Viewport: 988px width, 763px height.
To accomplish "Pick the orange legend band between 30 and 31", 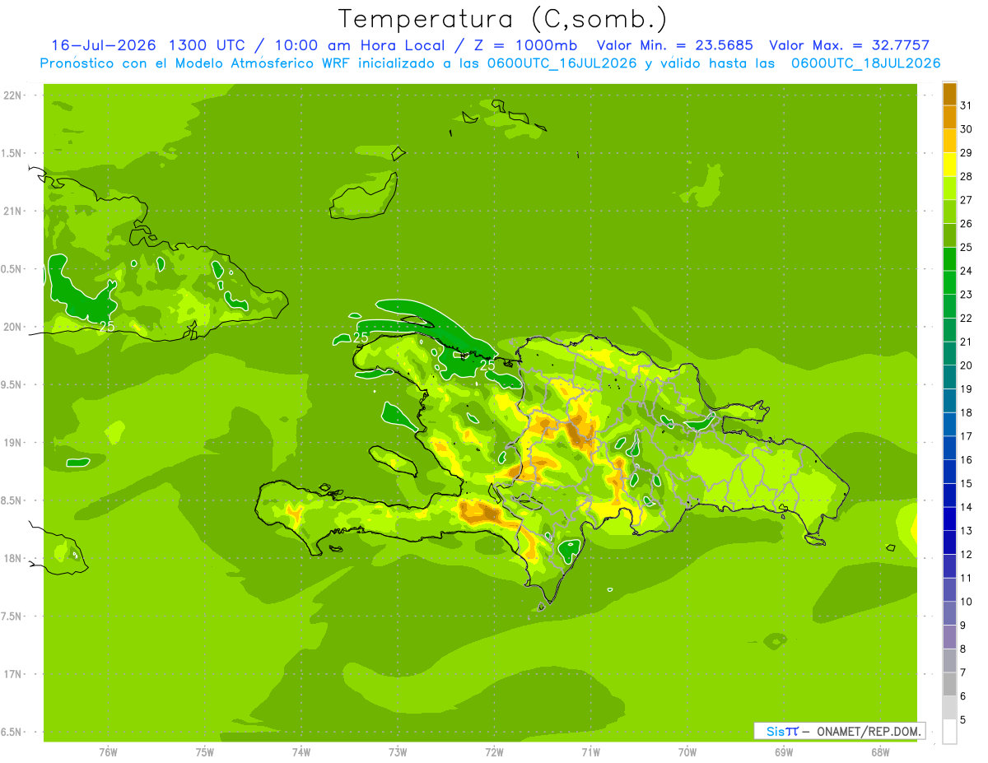I will pyautogui.click(x=949, y=118).
